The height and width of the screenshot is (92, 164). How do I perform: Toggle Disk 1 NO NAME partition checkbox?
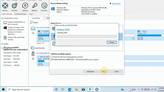pos(33,33)
